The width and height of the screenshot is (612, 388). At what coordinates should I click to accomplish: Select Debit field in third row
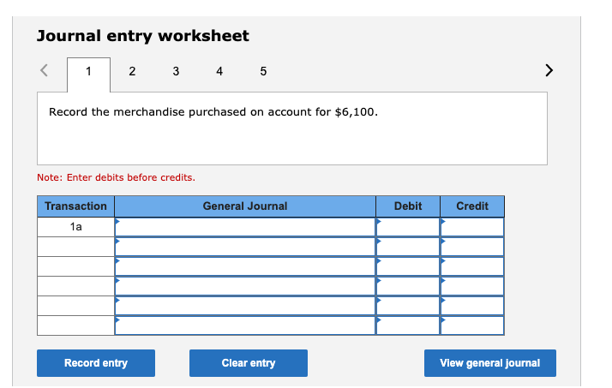(408, 266)
